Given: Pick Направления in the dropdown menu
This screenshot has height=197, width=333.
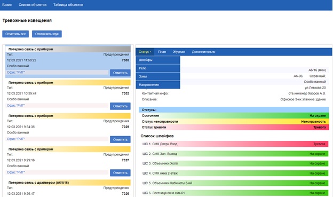Looking at the screenshot, I should tap(158, 84).
